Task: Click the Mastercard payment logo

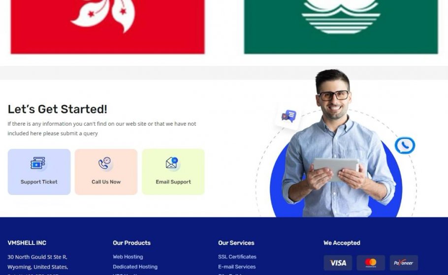Action: point(371,263)
